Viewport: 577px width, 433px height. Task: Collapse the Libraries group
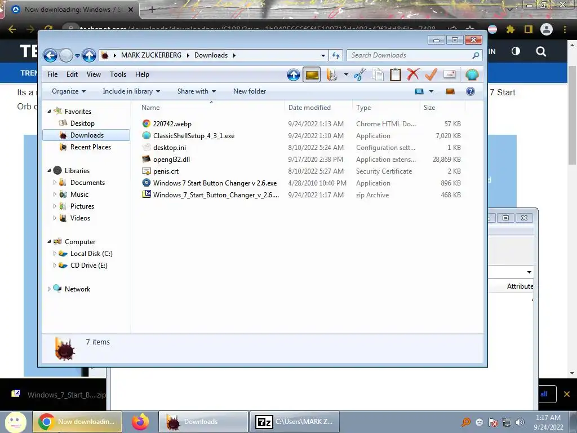50,170
